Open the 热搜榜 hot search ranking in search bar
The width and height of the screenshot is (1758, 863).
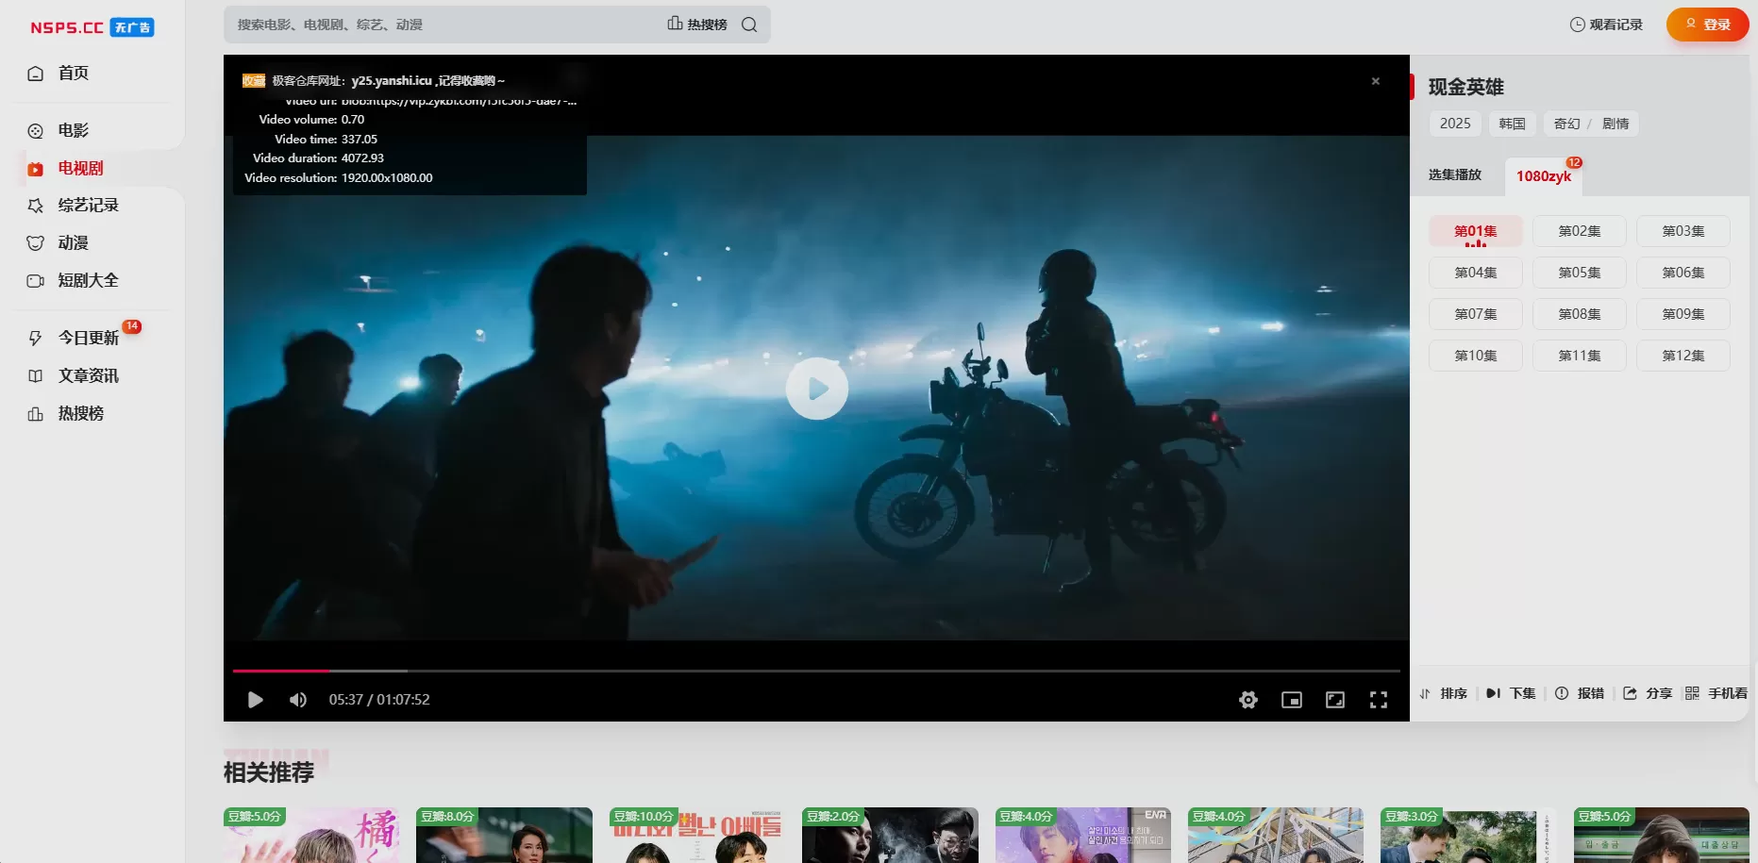click(x=697, y=25)
